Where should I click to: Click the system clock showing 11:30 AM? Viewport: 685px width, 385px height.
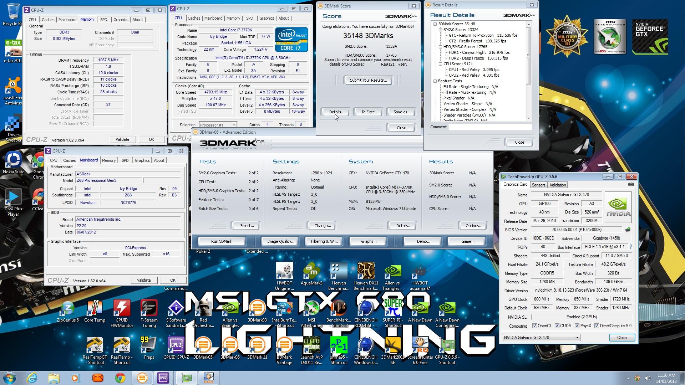point(666,375)
